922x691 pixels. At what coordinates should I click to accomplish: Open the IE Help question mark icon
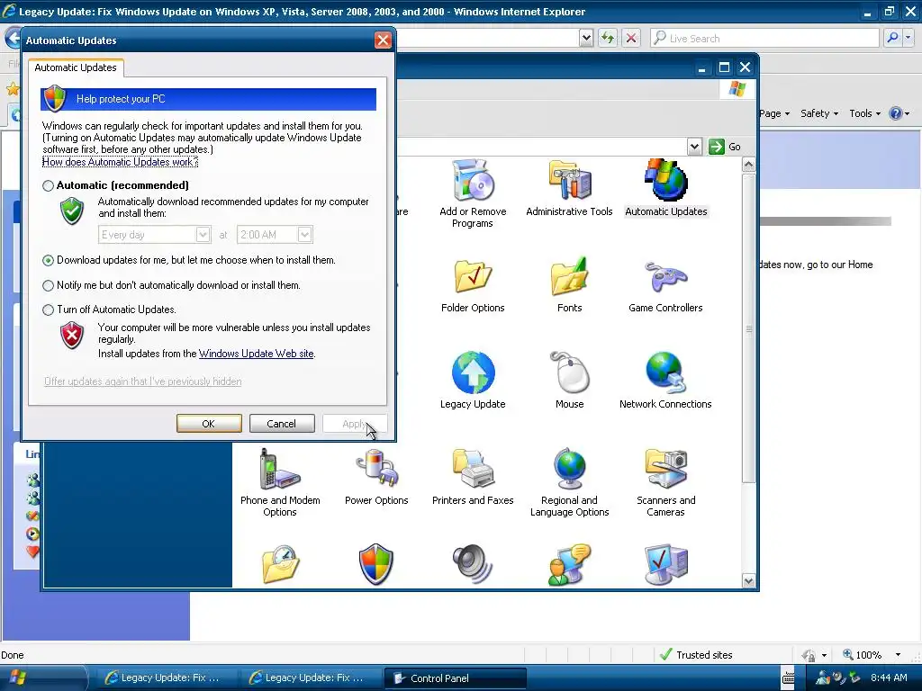click(895, 113)
